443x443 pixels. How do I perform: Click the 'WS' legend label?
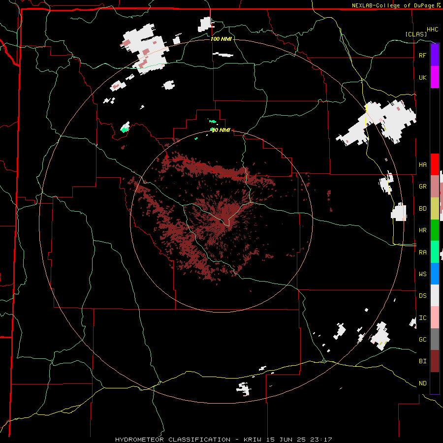coord(422,274)
